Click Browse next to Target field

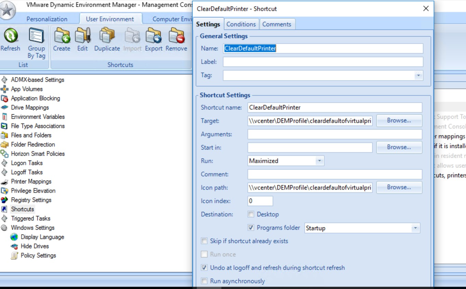tap(399, 121)
